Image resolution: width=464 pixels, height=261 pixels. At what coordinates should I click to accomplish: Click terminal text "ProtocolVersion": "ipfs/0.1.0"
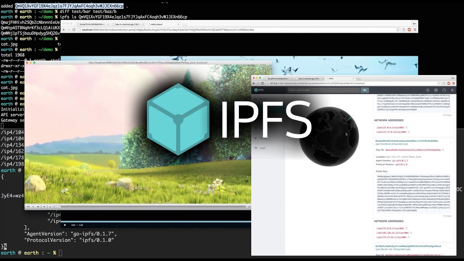click(x=69, y=240)
